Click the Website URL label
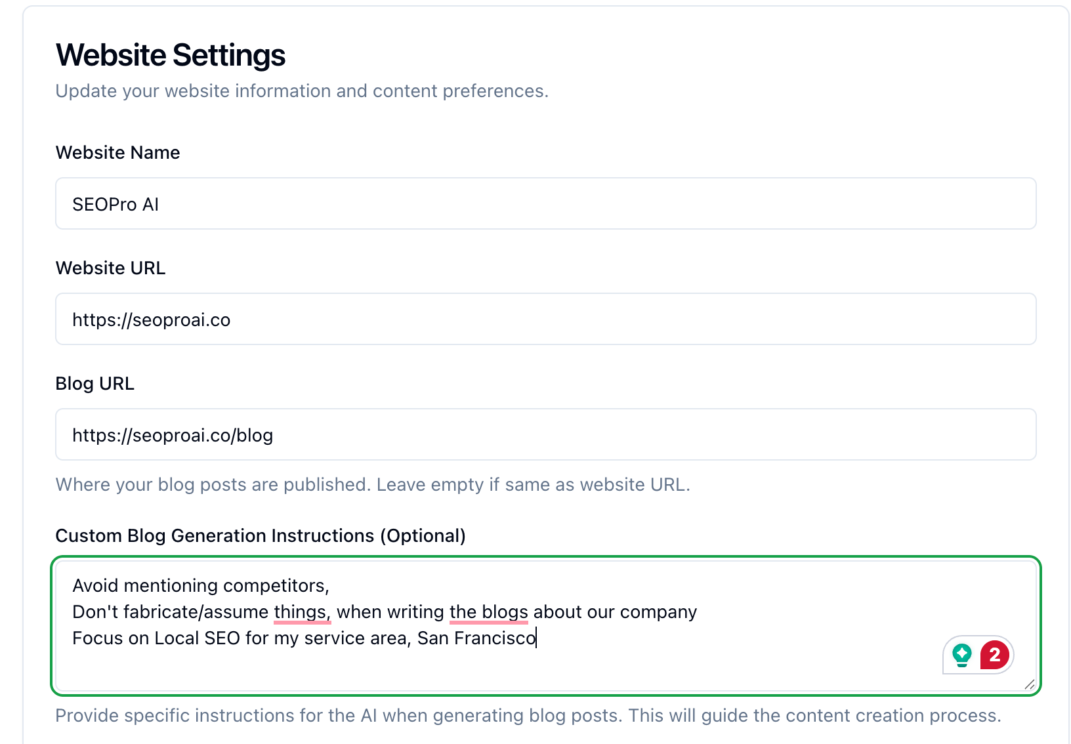1071x744 pixels. click(110, 268)
